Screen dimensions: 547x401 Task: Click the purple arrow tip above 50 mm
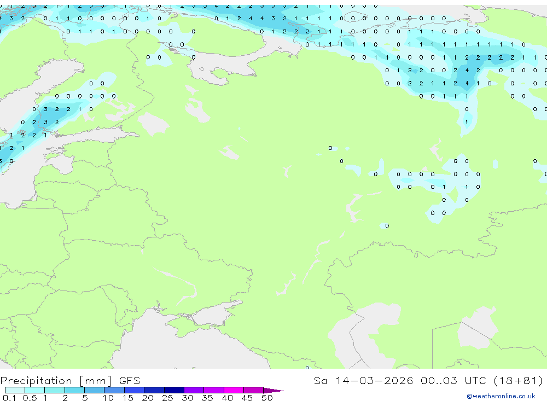pyautogui.click(x=273, y=391)
